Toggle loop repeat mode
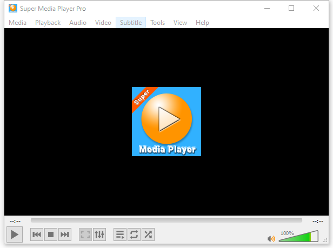Image resolution: width=333 pixels, height=248 pixels. pos(134,234)
